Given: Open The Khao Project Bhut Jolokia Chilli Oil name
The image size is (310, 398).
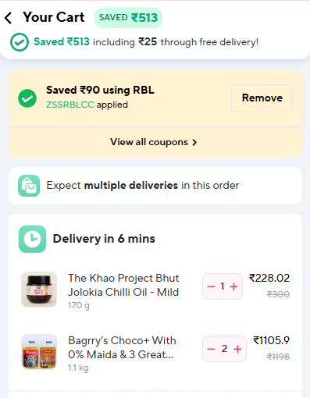Looking at the screenshot, I should pos(123,285).
